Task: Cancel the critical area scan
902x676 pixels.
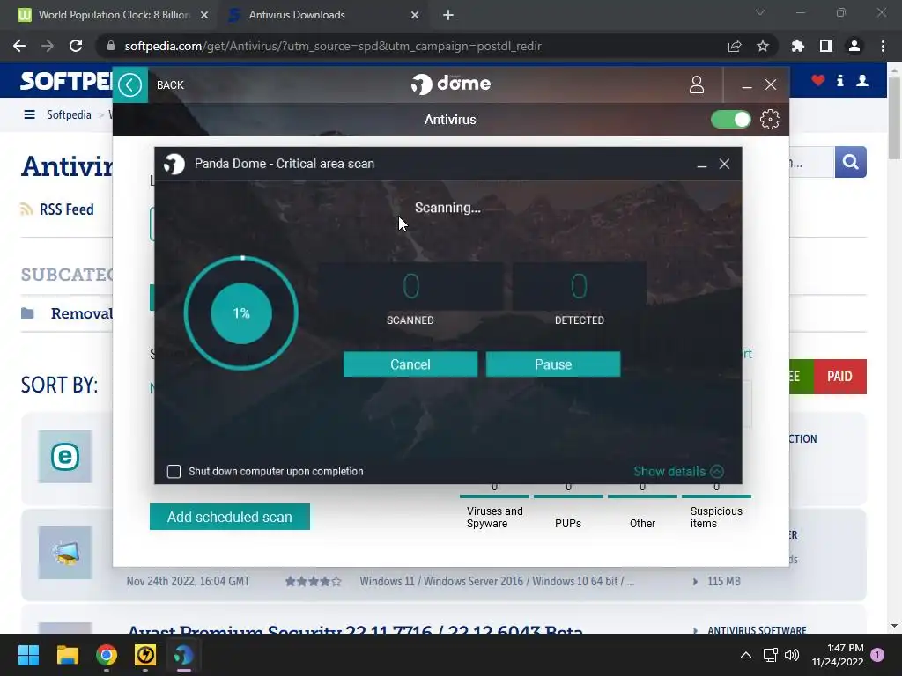Action: click(x=410, y=364)
